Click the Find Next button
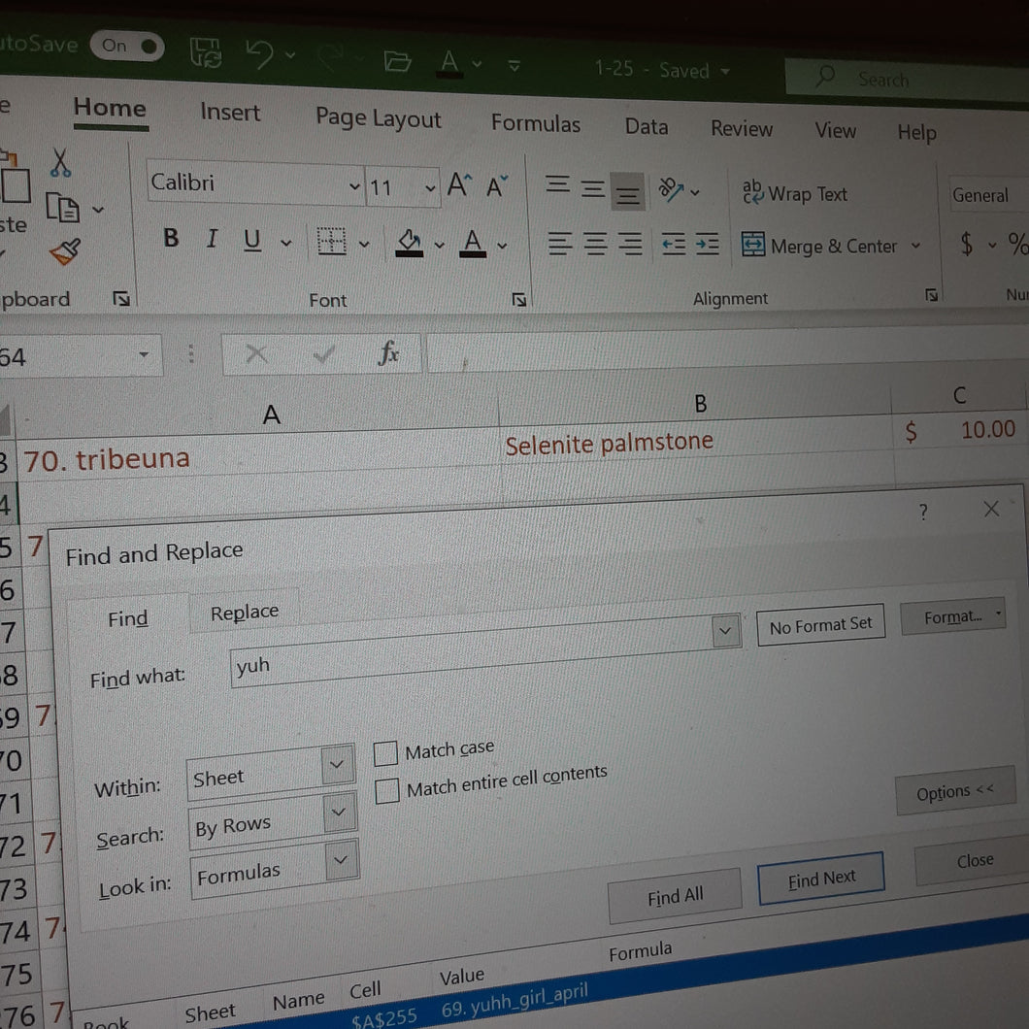Screen dimensions: 1029x1029 (x=821, y=879)
